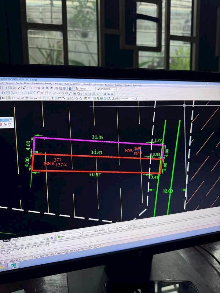This screenshot has width=220, height=293.
Task: Select the Multiline Text 'A' tool icon
Action: (112, 94)
